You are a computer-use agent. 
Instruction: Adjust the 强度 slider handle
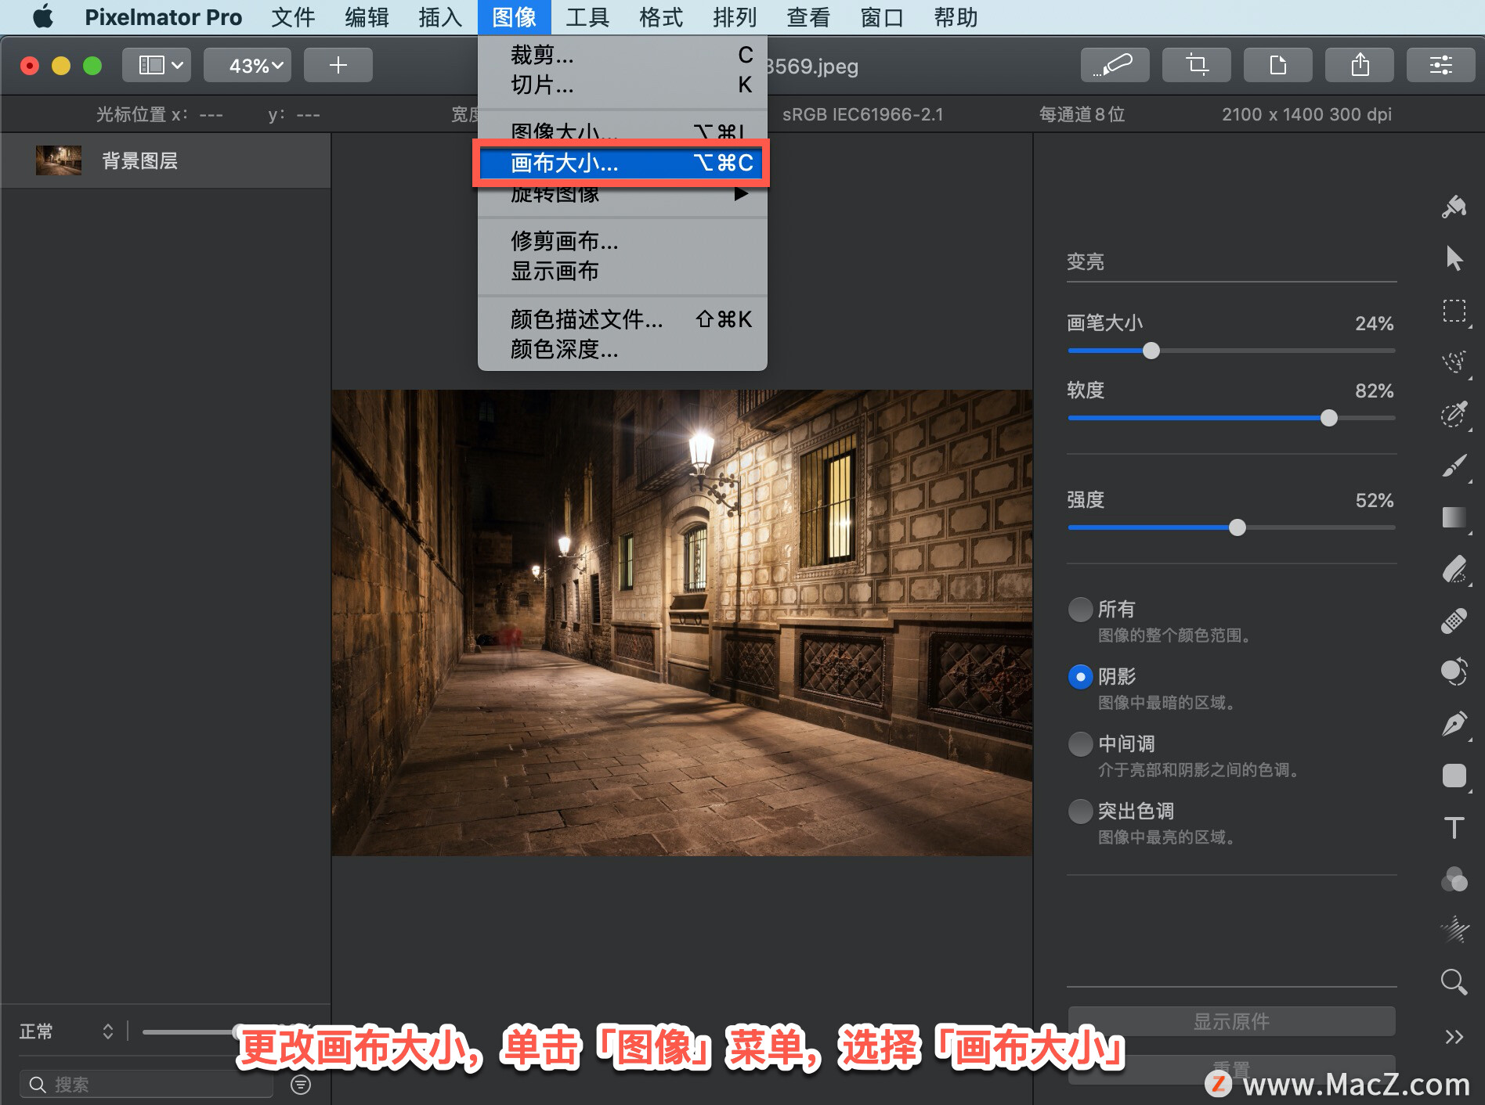click(1237, 527)
